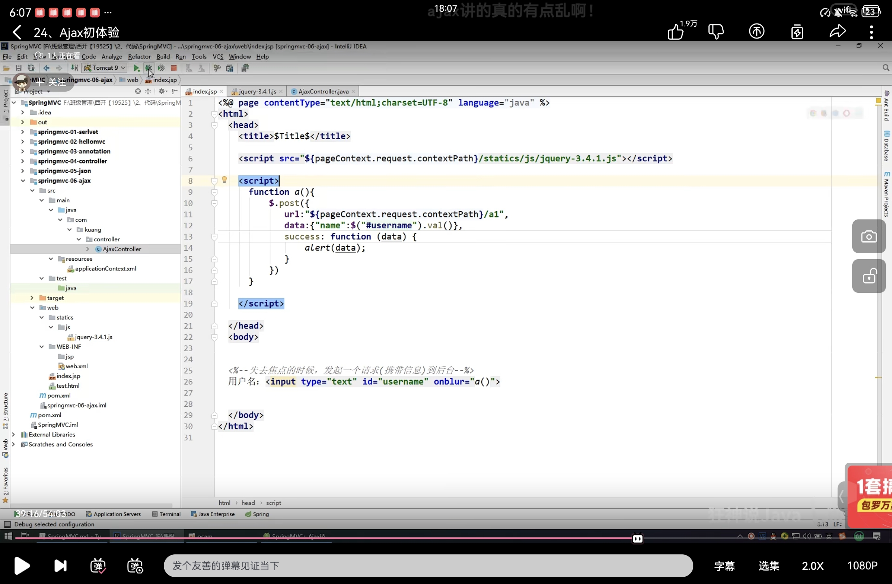This screenshot has width=892, height=584.
Task: Tap the thumbs-down dislike icon
Action: tap(716, 32)
